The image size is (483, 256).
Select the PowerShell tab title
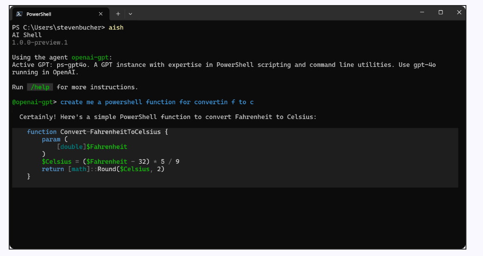click(39, 14)
